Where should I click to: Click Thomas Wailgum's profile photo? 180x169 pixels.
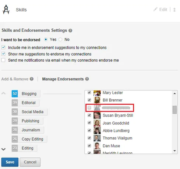[x=97, y=138]
